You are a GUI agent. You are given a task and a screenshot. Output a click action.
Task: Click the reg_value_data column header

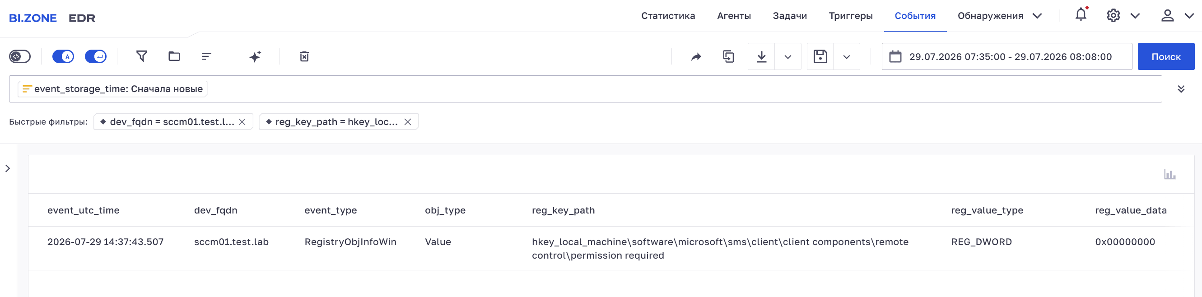point(1131,210)
